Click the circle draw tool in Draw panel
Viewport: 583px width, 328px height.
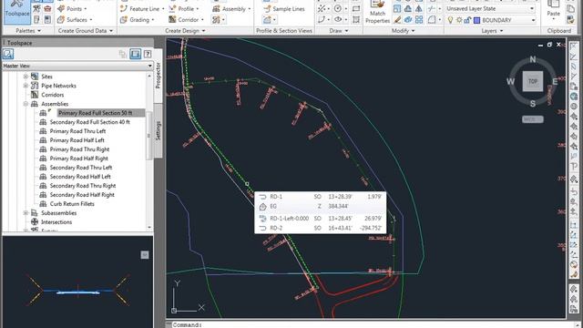point(338,8)
